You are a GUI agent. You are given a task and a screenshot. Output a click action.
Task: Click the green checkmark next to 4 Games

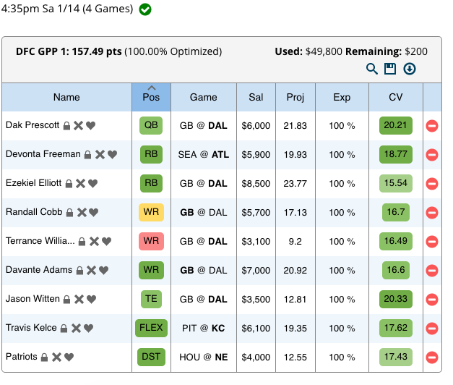[145, 9]
